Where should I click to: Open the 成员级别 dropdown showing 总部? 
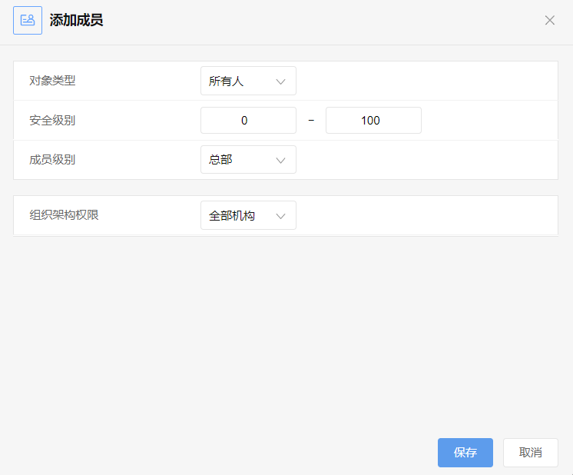coord(248,159)
